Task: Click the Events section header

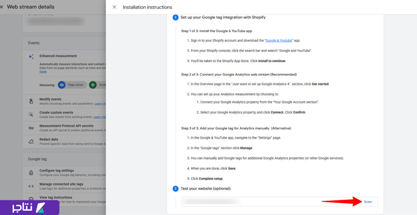Action: coord(34,43)
